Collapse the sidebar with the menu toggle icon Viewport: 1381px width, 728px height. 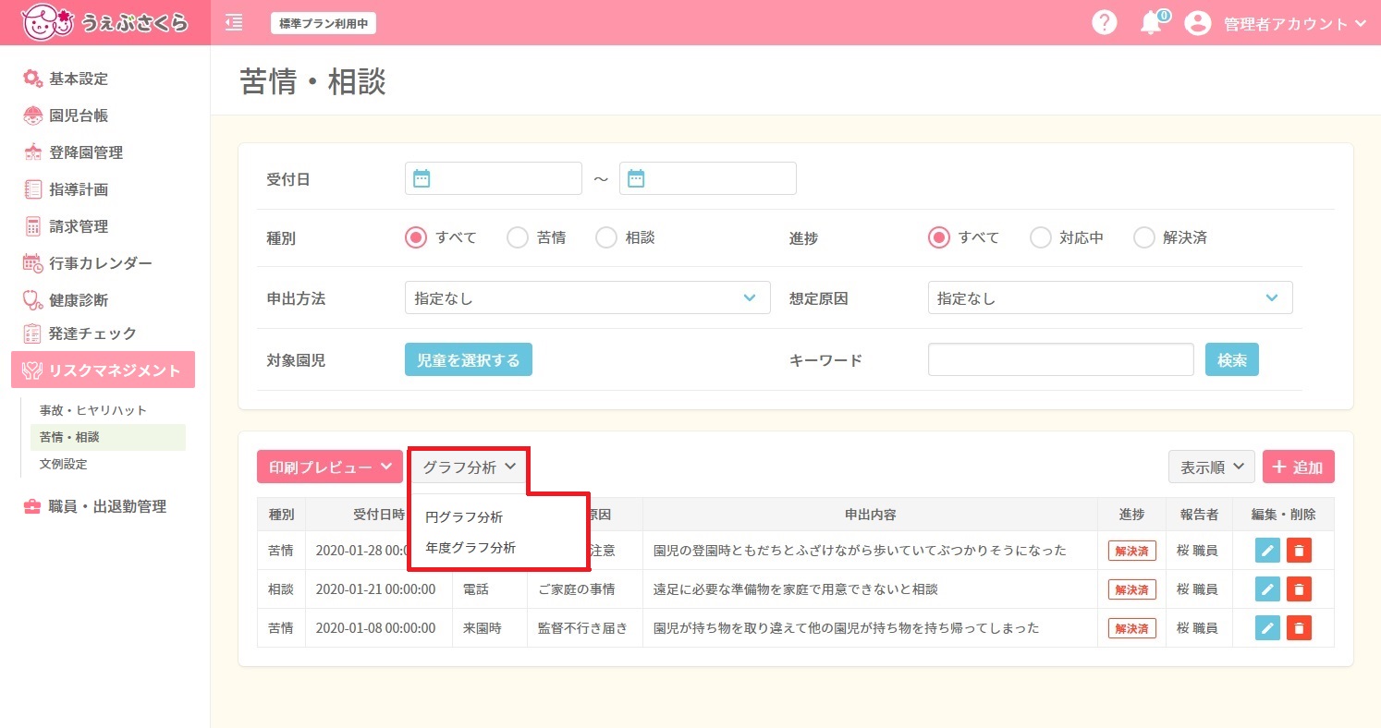click(x=234, y=22)
